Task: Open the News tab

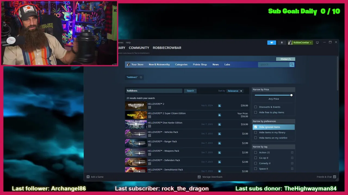Action: coord(216,64)
